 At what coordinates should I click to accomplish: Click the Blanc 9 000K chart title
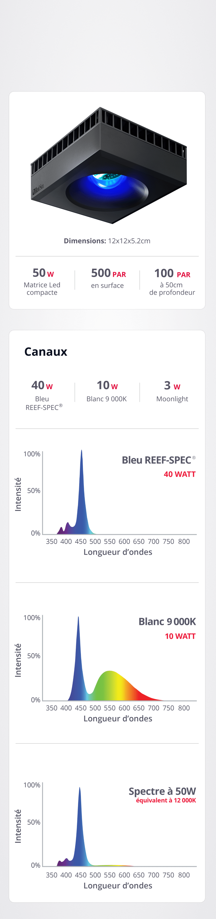click(x=167, y=622)
